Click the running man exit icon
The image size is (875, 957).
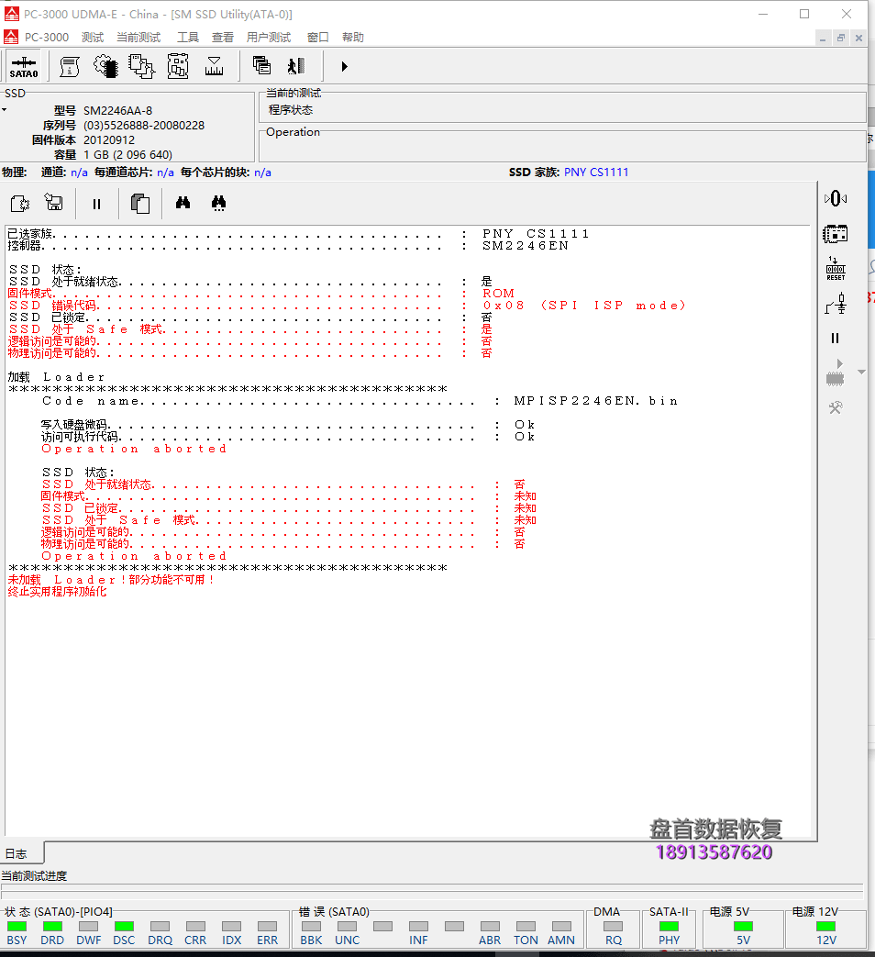coord(296,66)
